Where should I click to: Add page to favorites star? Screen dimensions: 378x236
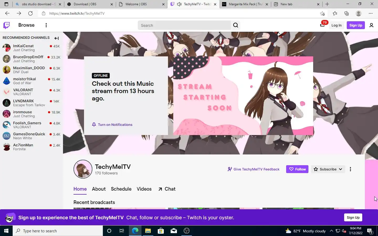pos(322,13)
